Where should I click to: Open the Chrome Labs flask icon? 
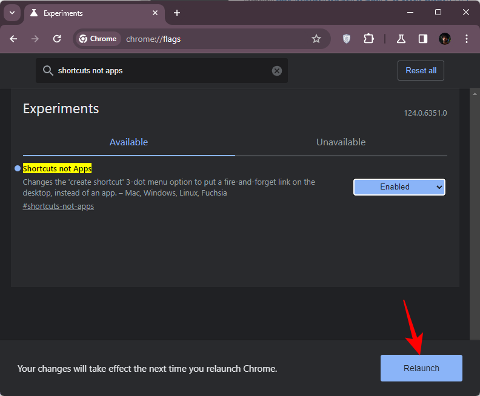(401, 39)
